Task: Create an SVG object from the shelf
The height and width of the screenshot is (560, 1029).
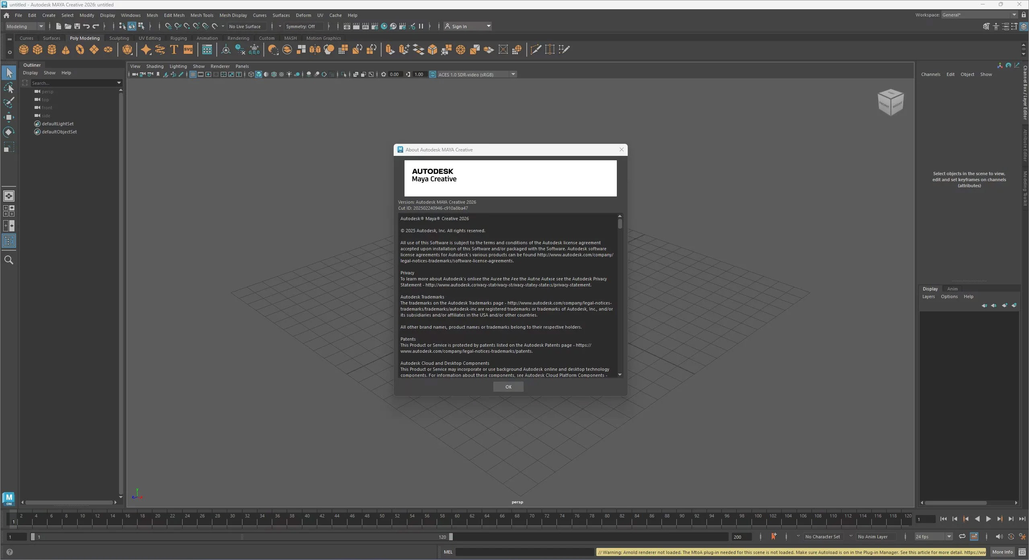Action: (187, 49)
